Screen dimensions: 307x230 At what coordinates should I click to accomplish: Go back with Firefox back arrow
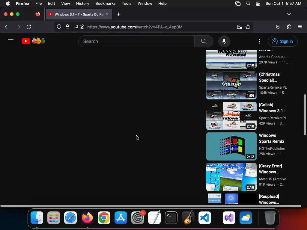click(7, 27)
